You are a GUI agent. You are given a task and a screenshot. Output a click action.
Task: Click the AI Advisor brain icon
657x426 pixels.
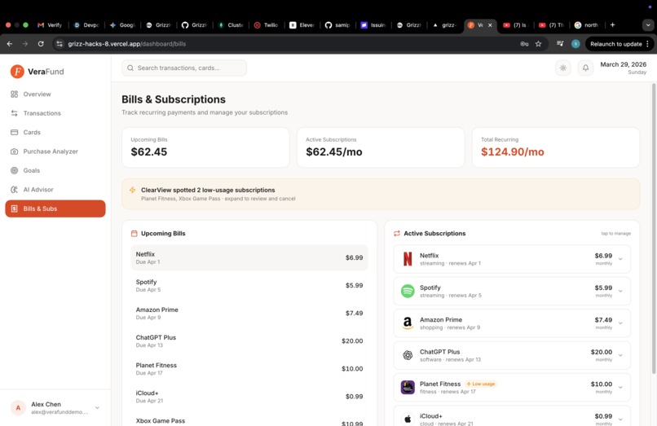tap(14, 189)
